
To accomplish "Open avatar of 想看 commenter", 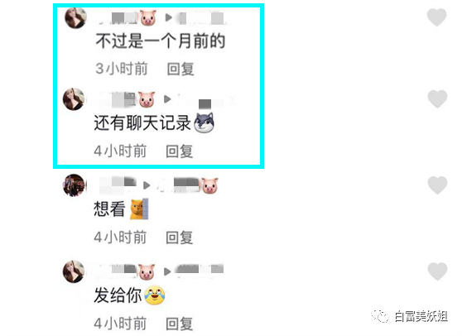I will click(x=74, y=185).
